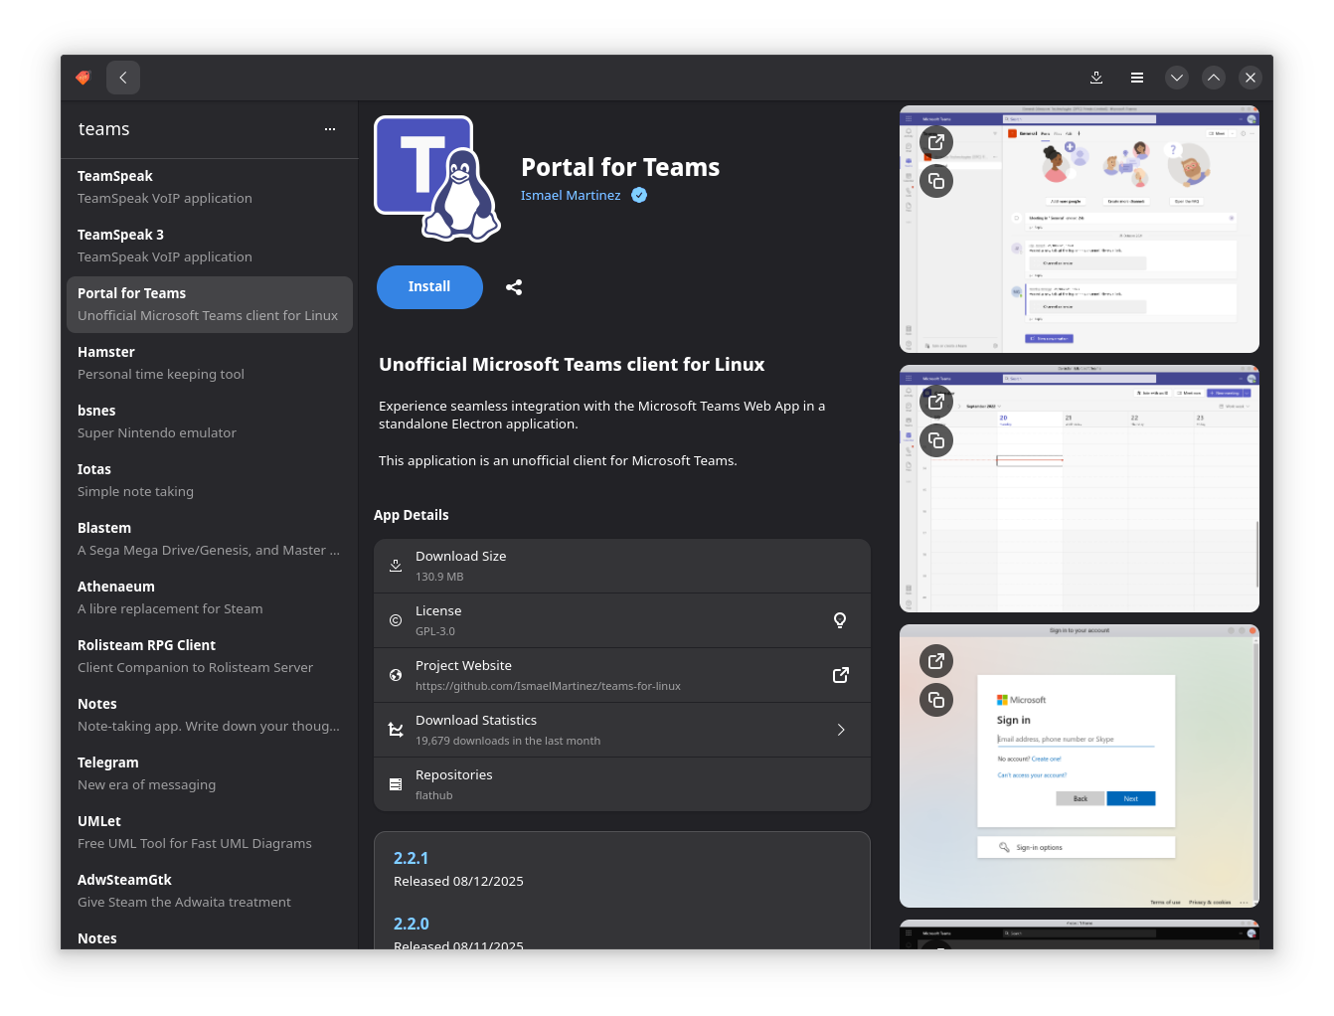The height and width of the screenshot is (1016, 1334).
Task: Open the Download Size row
Action: (622, 566)
